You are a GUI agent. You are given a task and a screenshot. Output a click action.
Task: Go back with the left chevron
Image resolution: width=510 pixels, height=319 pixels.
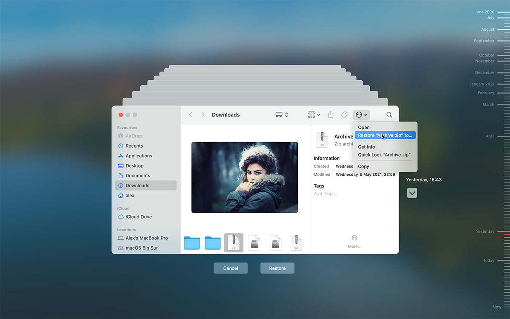pyautogui.click(x=190, y=115)
